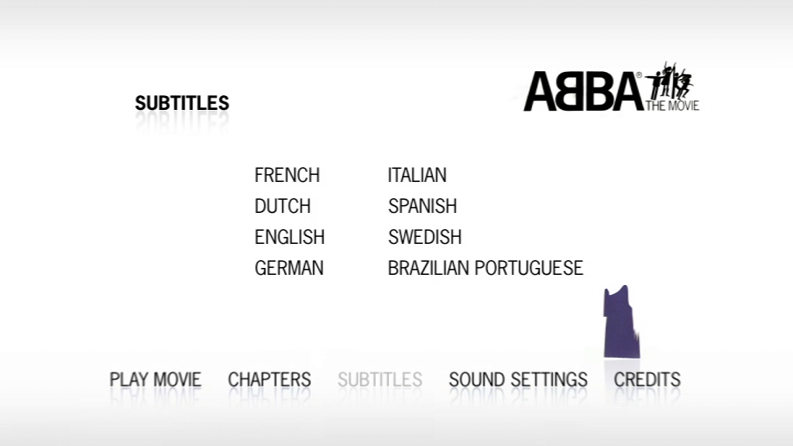Click the purple silhouette above Credits
The image size is (793, 446).
pos(622,321)
